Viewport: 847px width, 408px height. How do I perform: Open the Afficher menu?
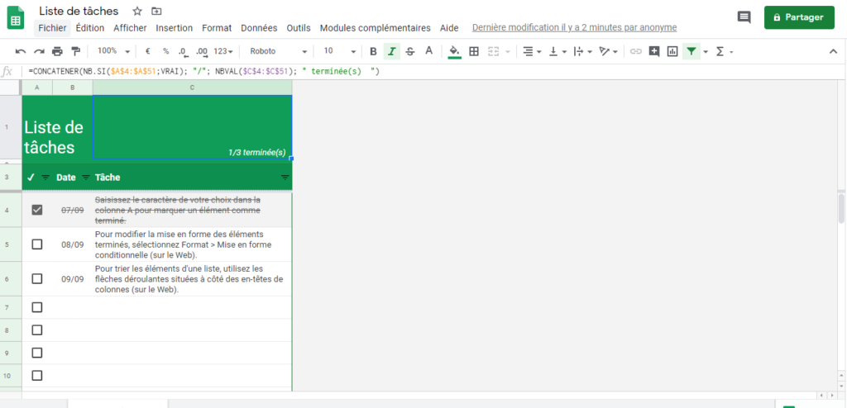point(130,28)
